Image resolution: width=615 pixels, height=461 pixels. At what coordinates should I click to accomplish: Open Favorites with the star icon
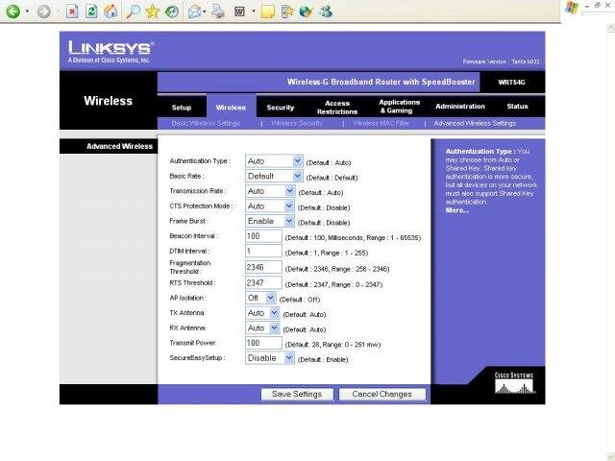(152, 11)
